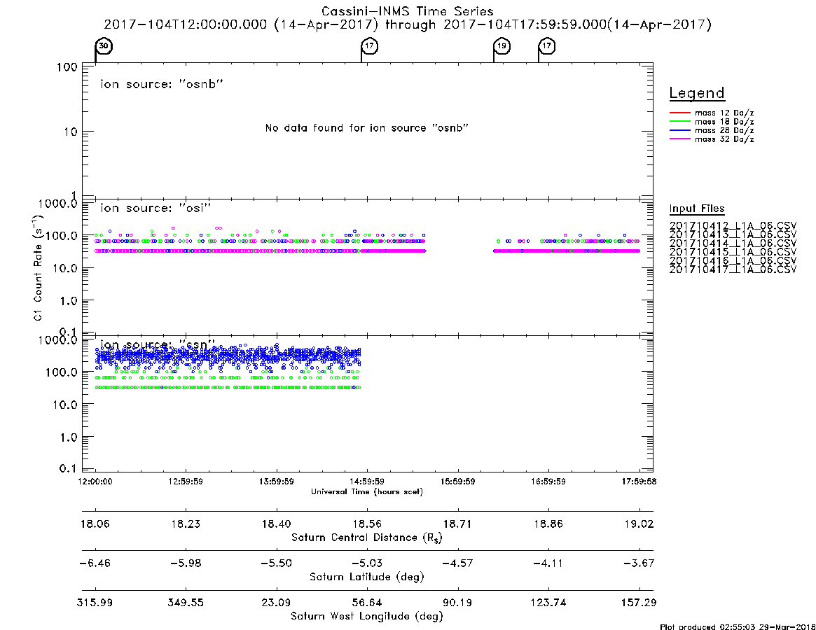Click the red mass 12 Da/z legend line
The image size is (816, 630).
[x=679, y=113]
